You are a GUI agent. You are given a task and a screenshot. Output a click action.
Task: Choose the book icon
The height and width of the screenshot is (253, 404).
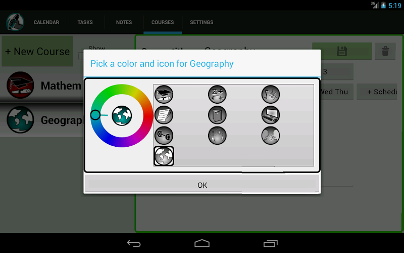pyautogui.click(x=217, y=115)
